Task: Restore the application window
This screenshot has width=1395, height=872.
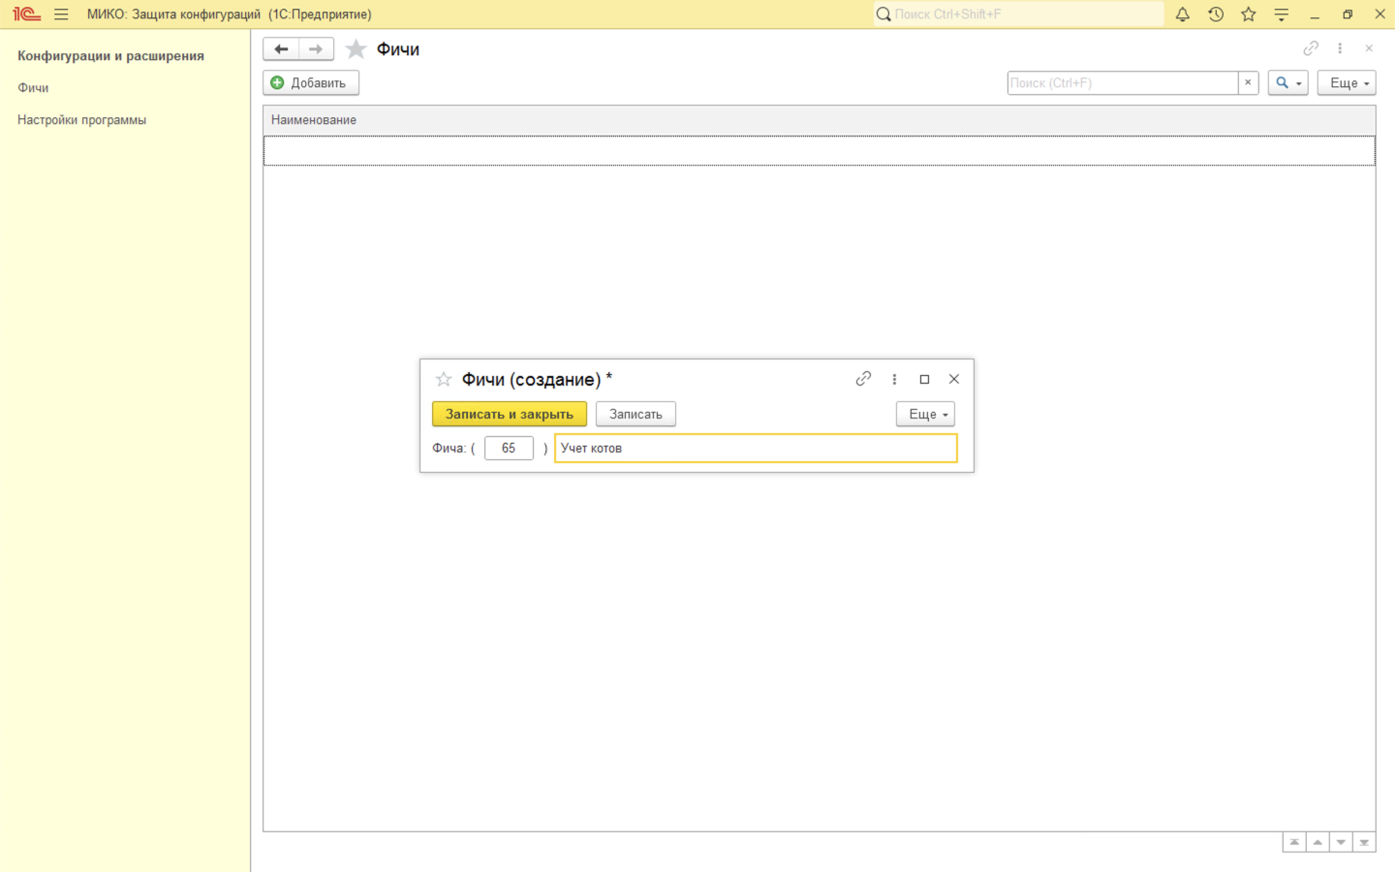Action: click(1347, 15)
